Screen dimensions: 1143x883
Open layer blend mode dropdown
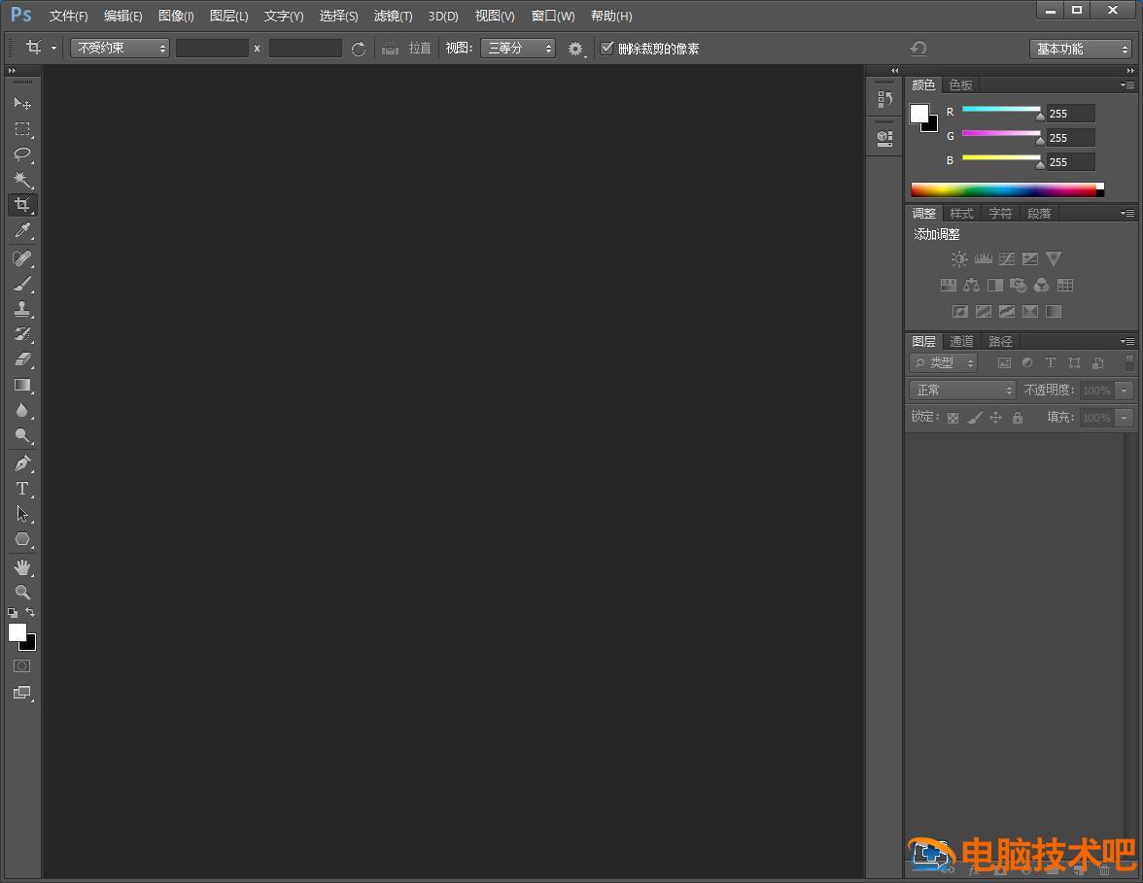(x=962, y=390)
